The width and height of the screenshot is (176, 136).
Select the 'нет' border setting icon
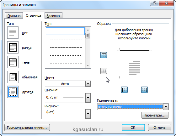click(x=13, y=32)
